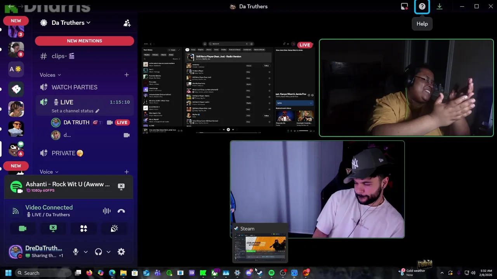Open microphone input options arrow
The height and width of the screenshot is (279, 497).
click(x=85, y=252)
